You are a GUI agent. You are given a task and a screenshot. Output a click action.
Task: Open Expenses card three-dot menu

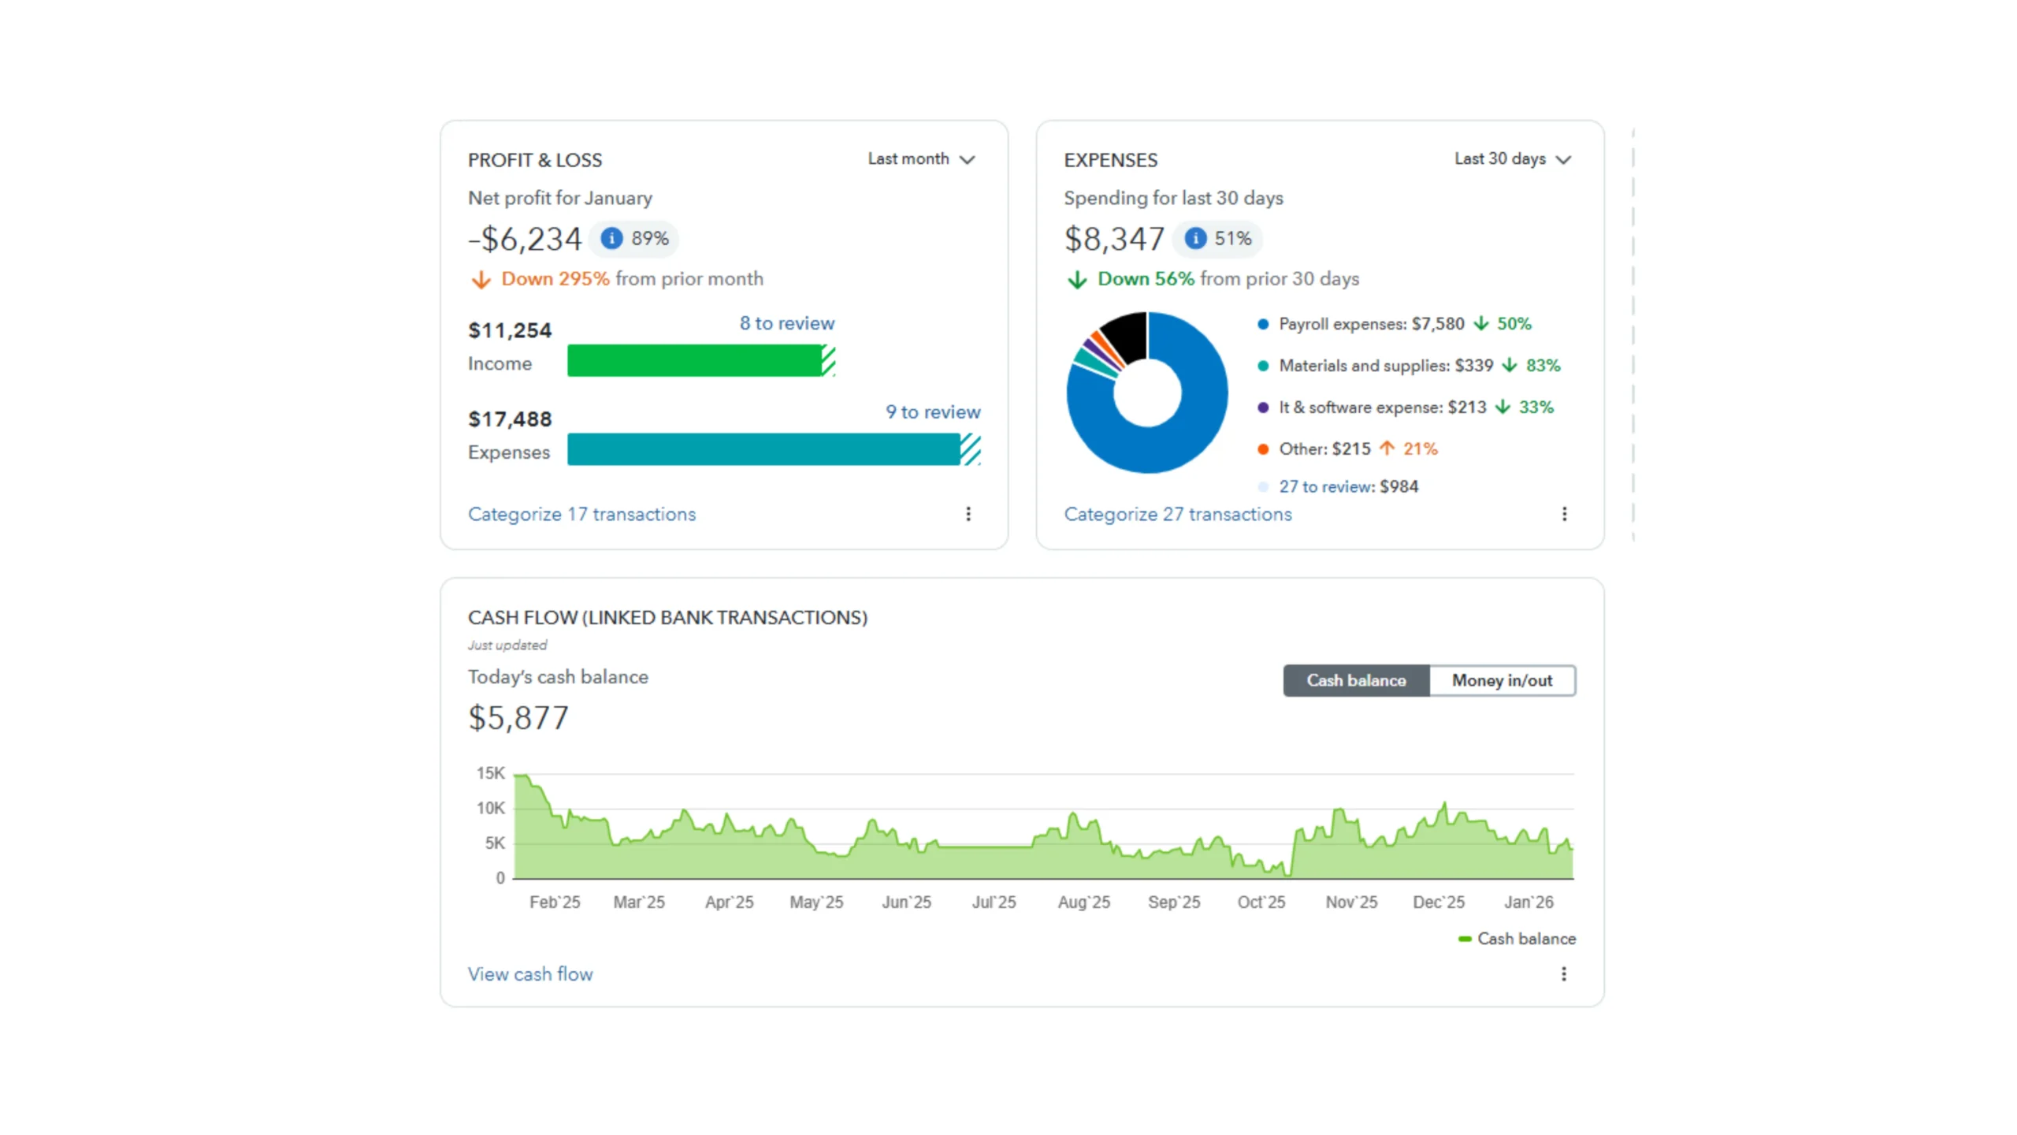tap(1564, 514)
